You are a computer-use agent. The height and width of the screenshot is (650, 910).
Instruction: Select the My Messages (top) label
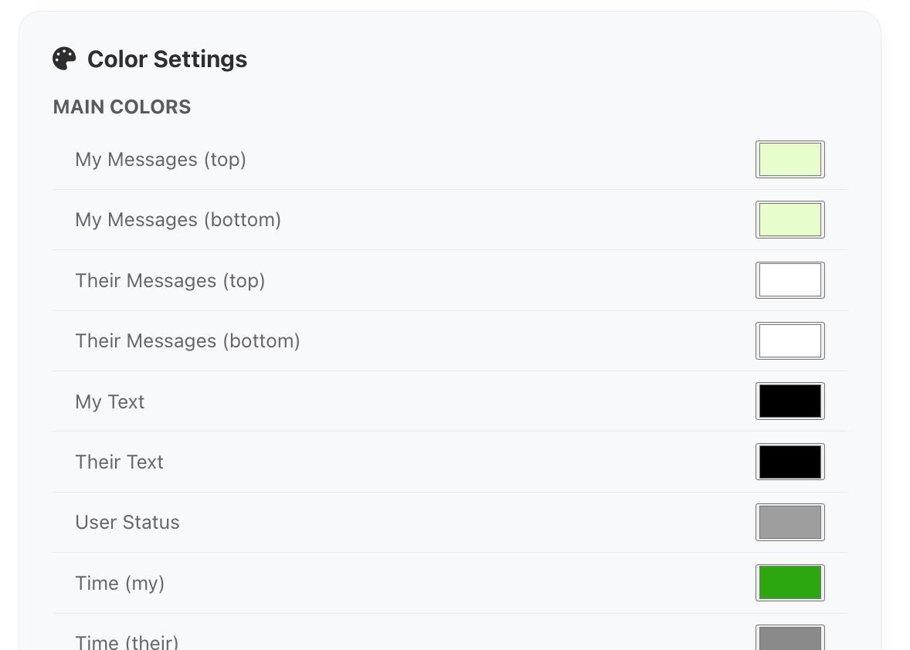[161, 160]
